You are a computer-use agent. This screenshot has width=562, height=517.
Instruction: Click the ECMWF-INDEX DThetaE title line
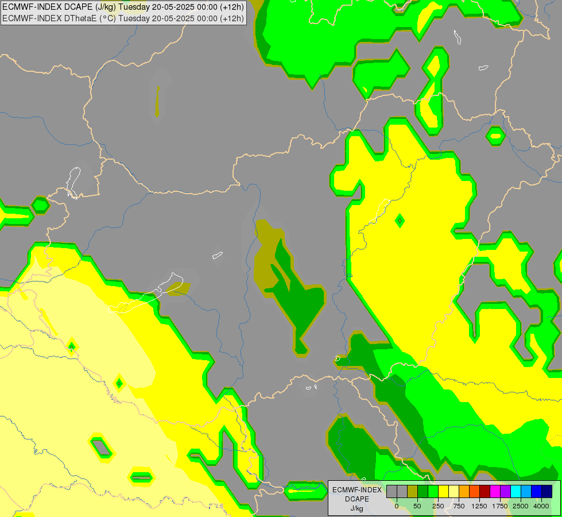123,18
